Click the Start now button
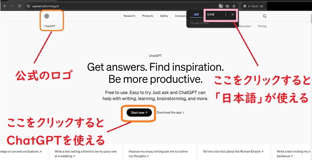312x160 pixels. (139, 113)
